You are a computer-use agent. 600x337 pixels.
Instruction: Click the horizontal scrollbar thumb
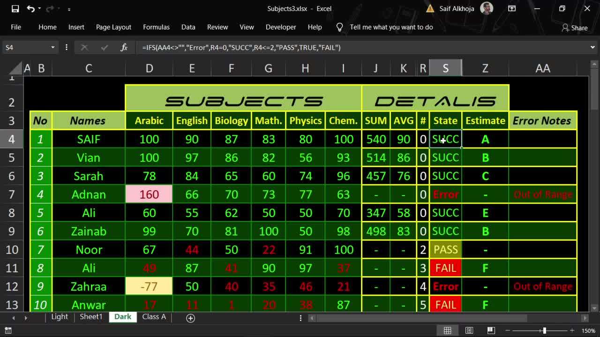click(x=422, y=318)
